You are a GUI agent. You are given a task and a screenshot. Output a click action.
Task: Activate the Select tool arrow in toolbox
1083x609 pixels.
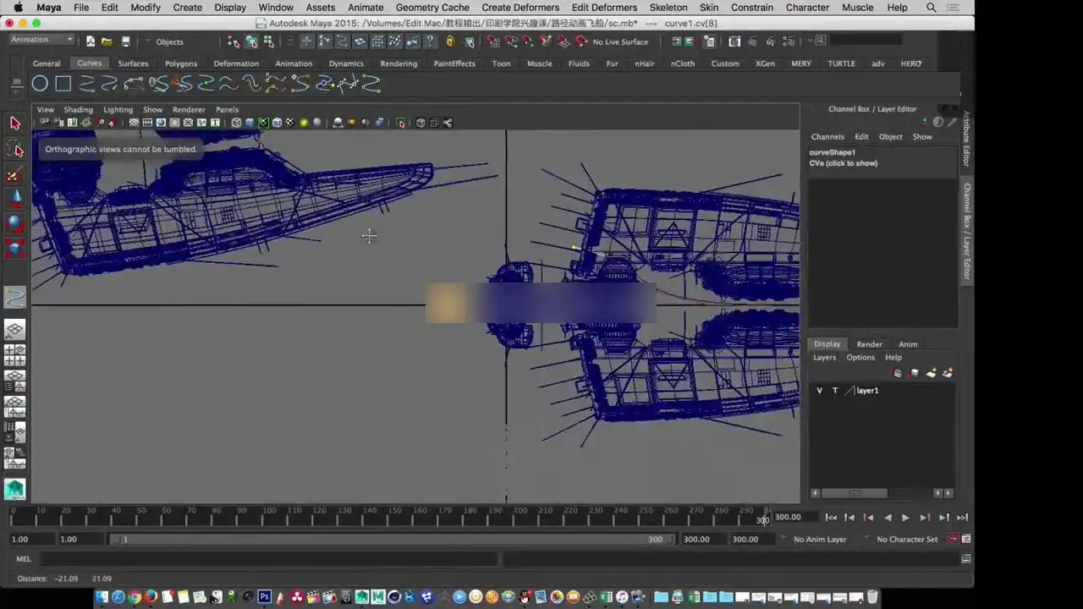tap(14, 123)
